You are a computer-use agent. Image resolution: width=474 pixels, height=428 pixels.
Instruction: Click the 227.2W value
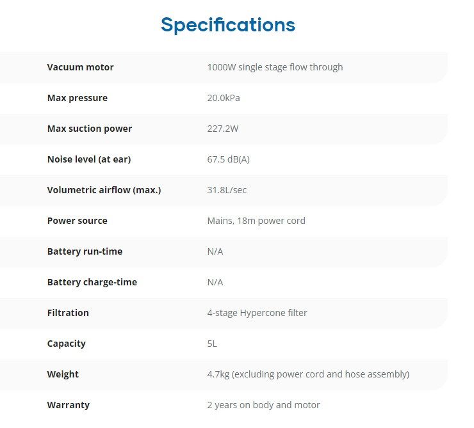click(223, 129)
